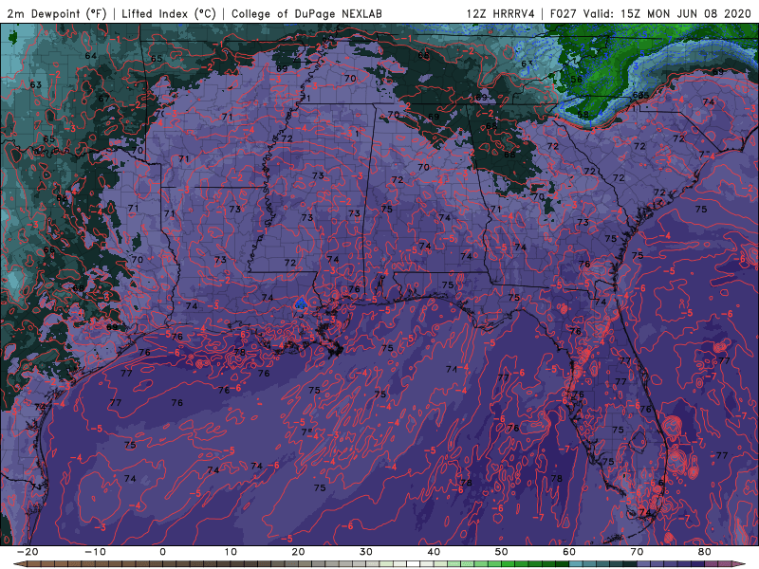Screen dimensions: 759x569
Task: Click the dewpoint value 64 on the map
Action: point(90,56)
